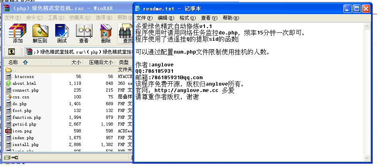Open Notepad 格式(O) format menu

click(187, 18)
